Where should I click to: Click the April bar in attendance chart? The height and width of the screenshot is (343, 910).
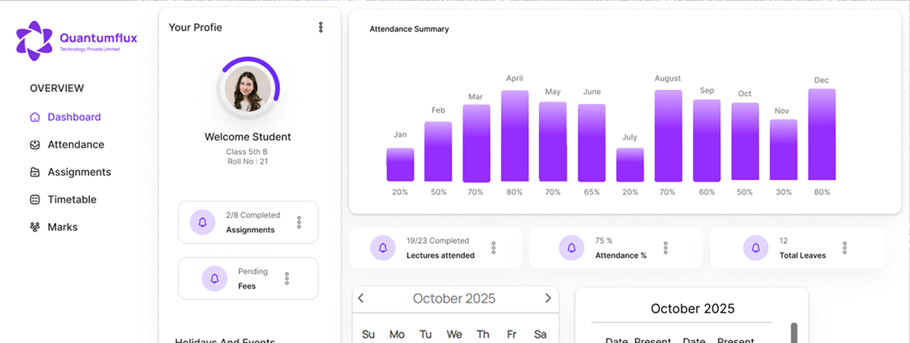tap(514, 136)
